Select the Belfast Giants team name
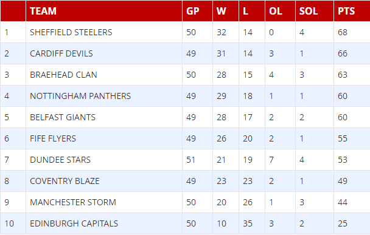Screen dimensions: 370x235 click(x=63, y=117)
